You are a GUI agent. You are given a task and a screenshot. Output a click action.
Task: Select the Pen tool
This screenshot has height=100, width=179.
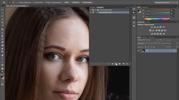2,55
